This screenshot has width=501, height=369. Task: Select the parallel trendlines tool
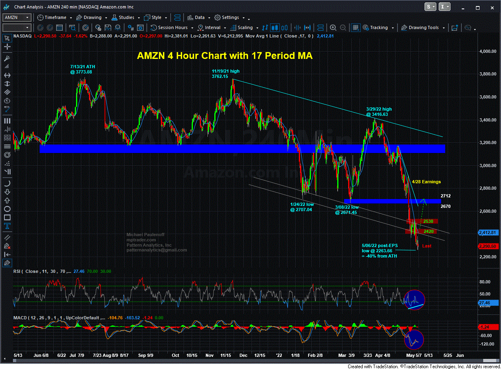(x=7, y=238)
